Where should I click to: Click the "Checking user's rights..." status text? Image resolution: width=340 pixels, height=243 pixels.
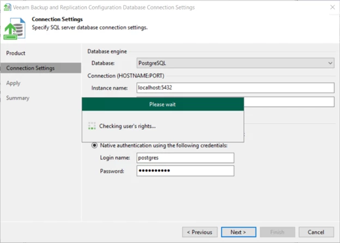coord(127,126)
